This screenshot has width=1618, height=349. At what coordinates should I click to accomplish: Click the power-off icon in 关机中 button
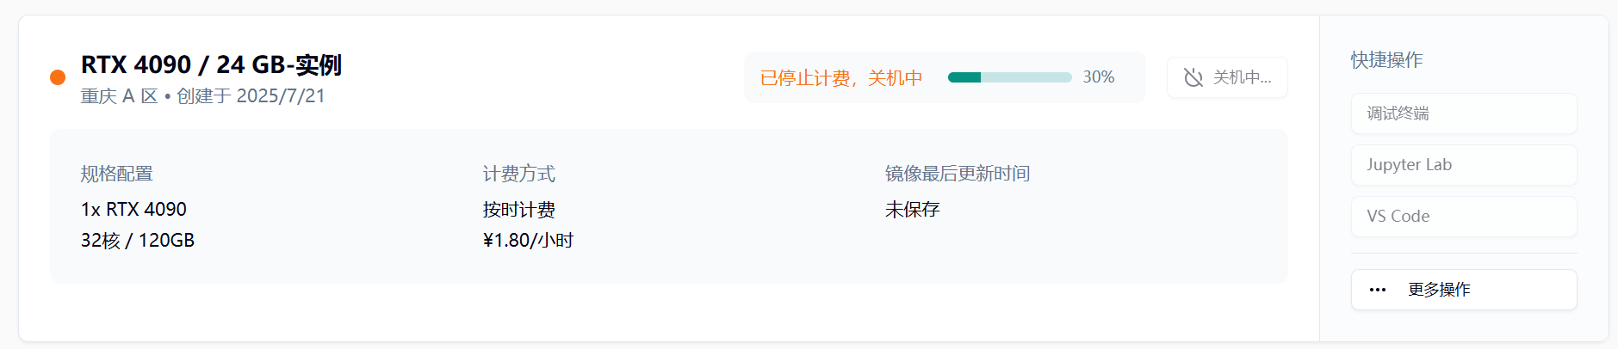pyautogui.click(x=1193, y=77)
